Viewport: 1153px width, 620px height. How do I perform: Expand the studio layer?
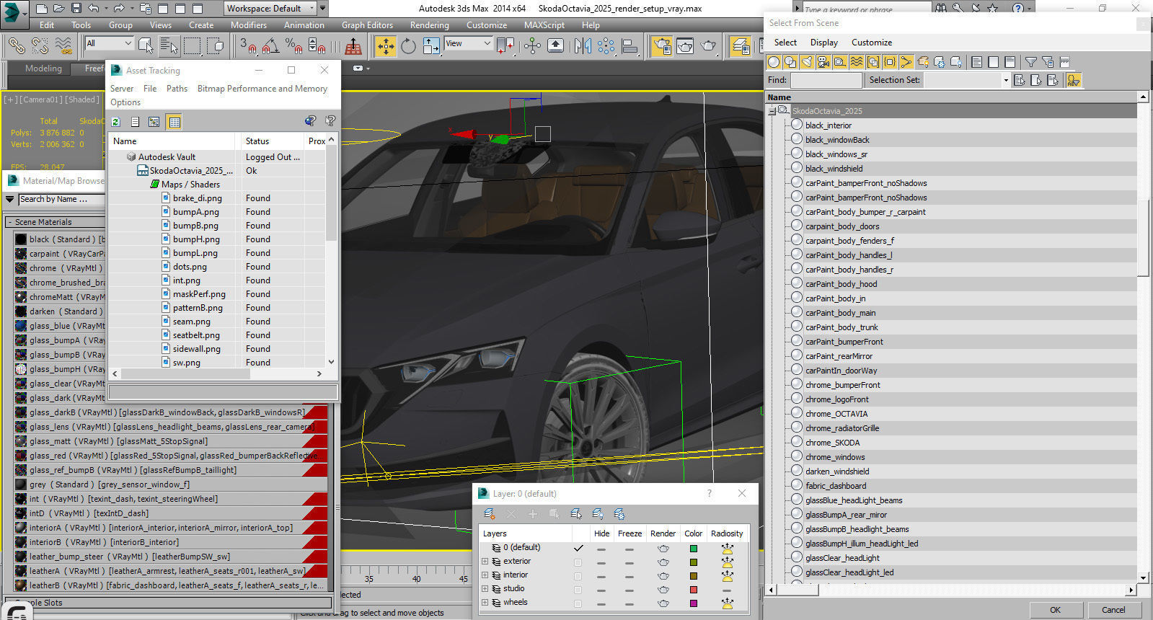pos(485,589)
